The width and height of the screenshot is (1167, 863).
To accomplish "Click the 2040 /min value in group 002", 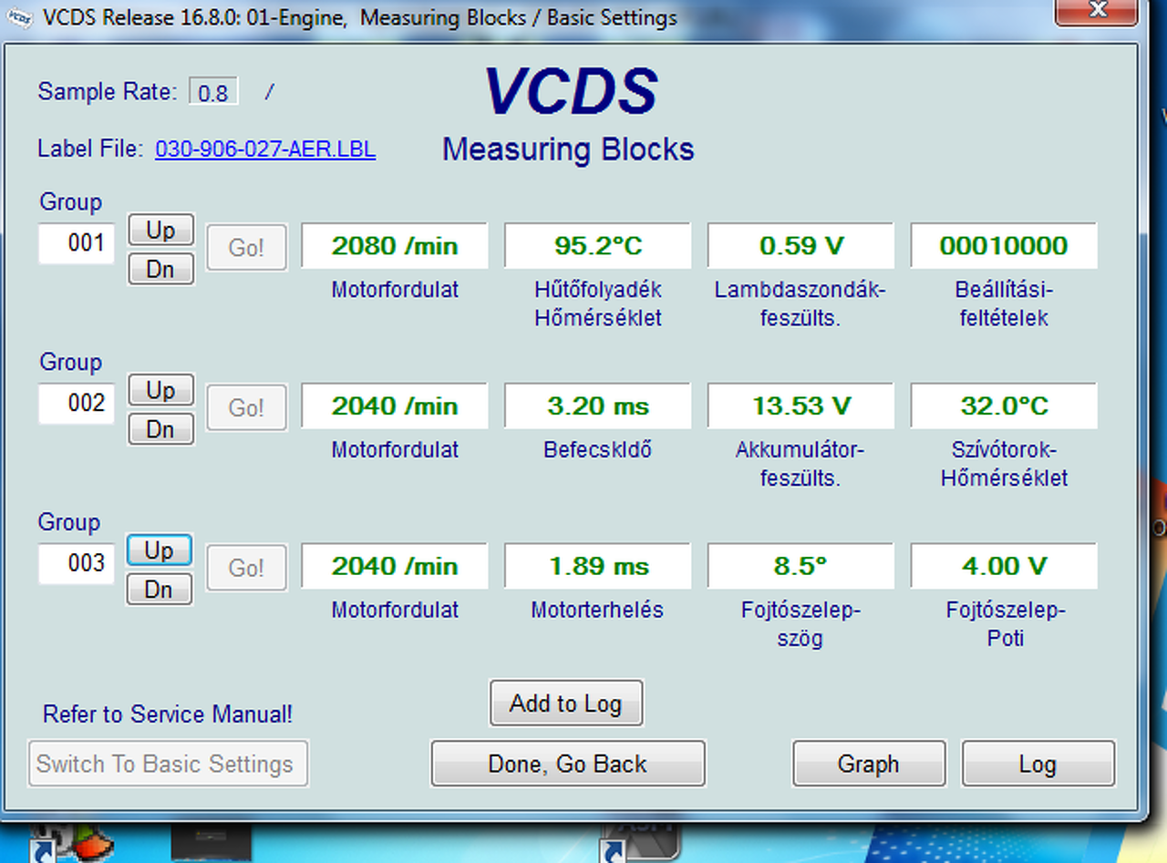I will click(395, 406).
